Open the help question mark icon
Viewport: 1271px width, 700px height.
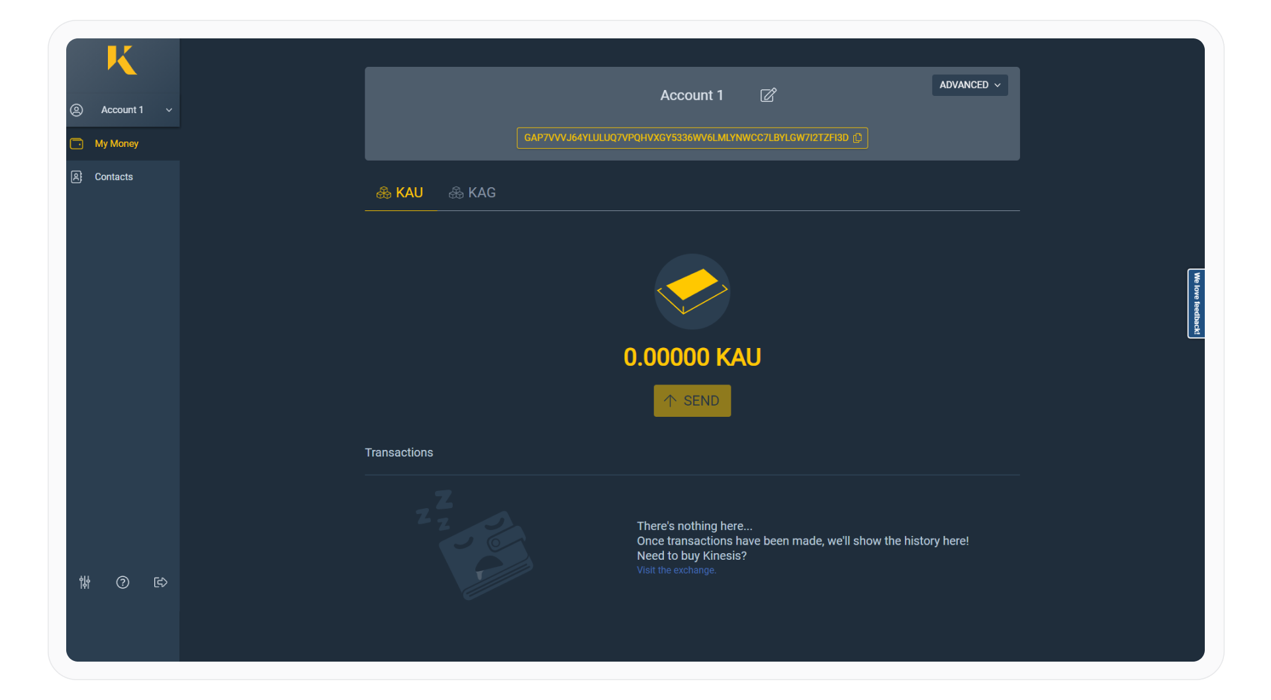[122, 582]
